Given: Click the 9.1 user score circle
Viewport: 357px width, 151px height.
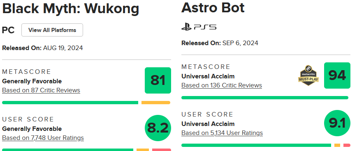Looking at the screenshot, I should 337,123.
